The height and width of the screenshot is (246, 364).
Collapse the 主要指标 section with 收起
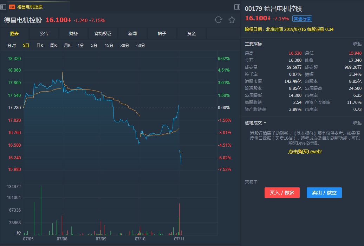357,44
